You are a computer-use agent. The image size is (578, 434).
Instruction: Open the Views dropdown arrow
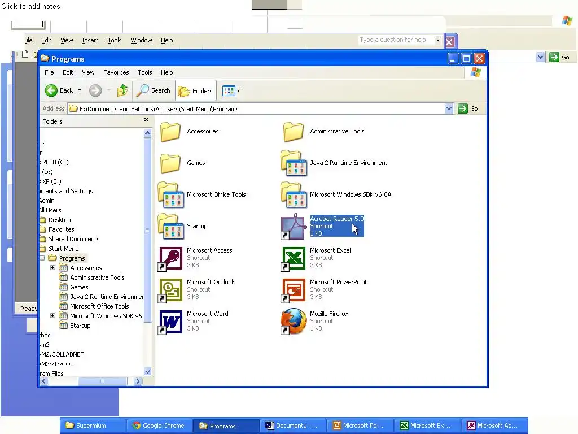(239, 91)
